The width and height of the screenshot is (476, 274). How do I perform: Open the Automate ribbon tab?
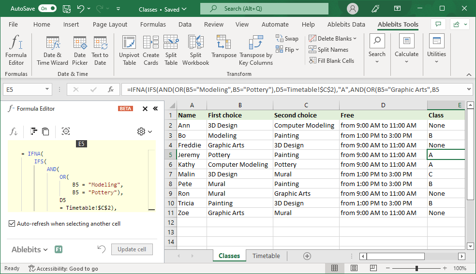point(275,24)
